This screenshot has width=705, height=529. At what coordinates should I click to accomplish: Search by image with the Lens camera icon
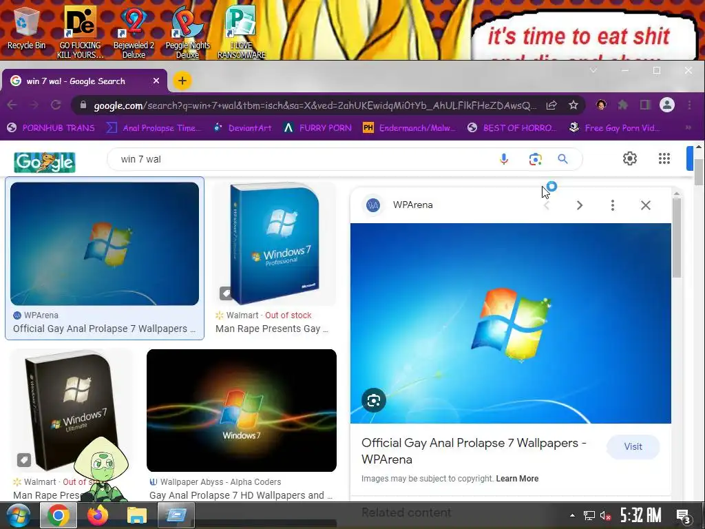point(535,159)
